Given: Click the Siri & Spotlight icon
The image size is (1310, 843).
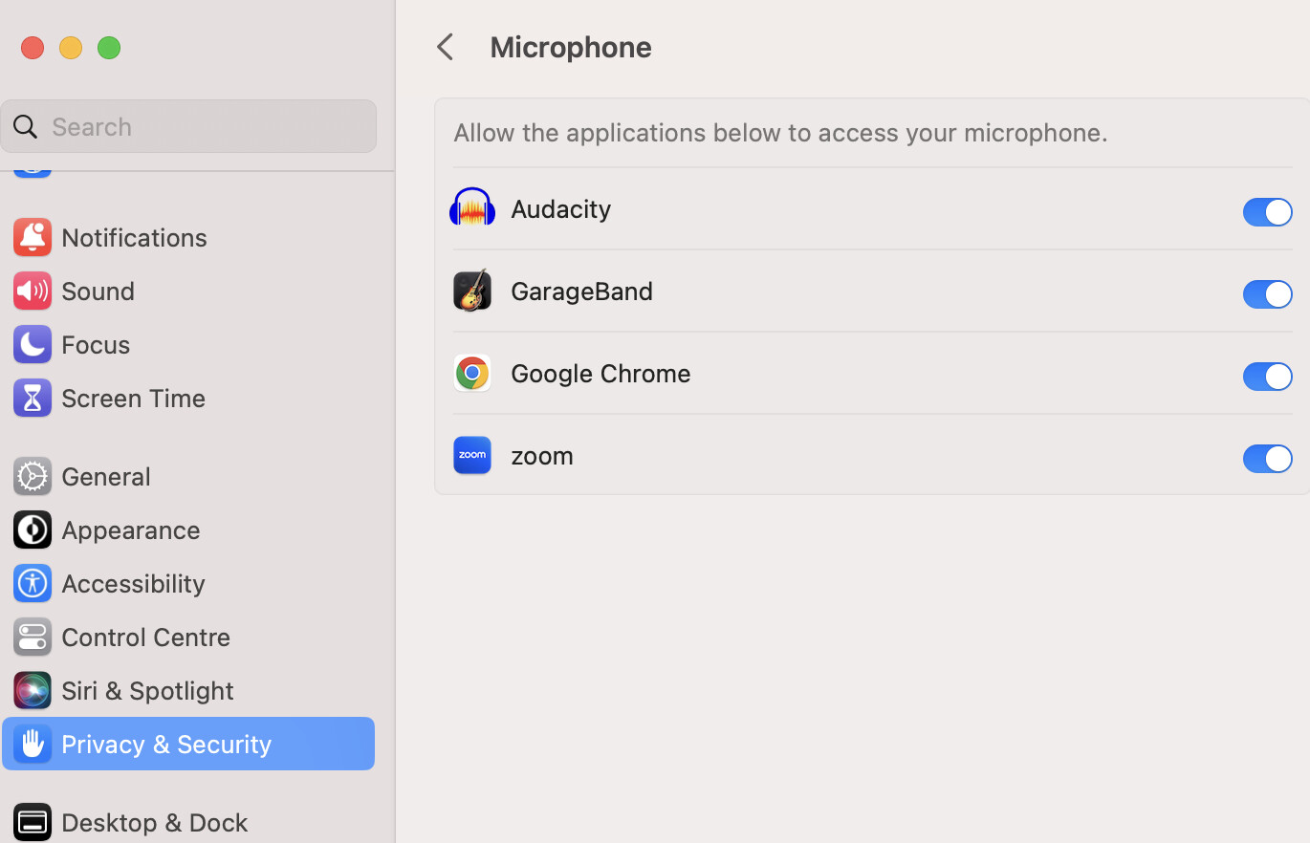Looking at the screenshot, I should point(32,690).
